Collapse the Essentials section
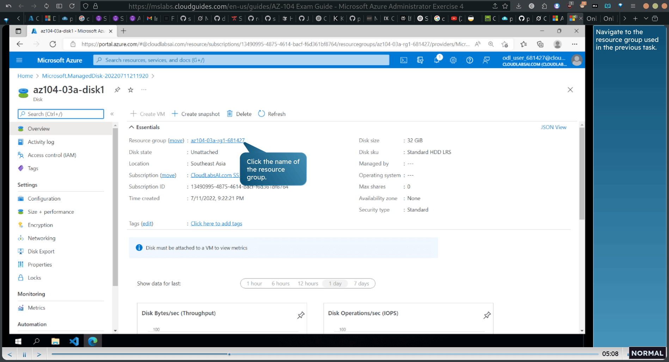 click(x=145, y=127)
